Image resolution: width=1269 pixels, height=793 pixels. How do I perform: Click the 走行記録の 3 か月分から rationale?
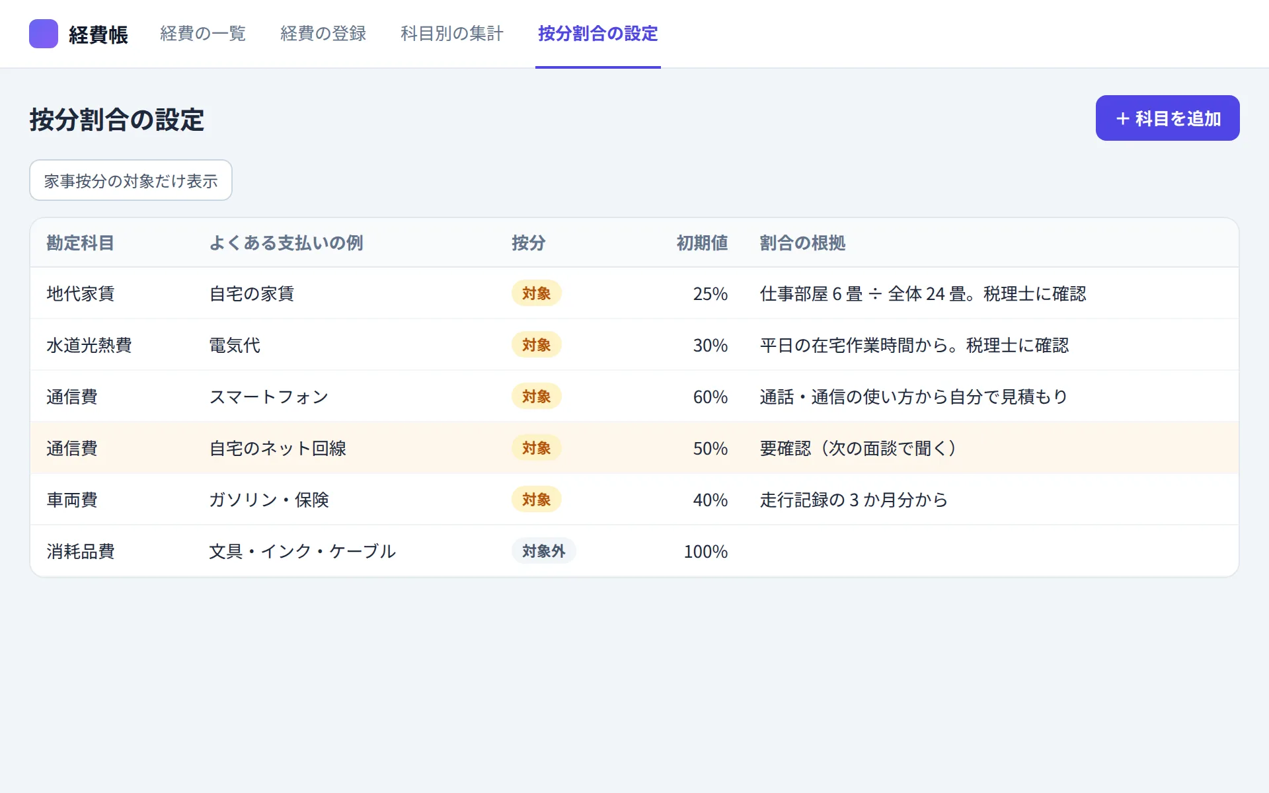coord(854,500)
